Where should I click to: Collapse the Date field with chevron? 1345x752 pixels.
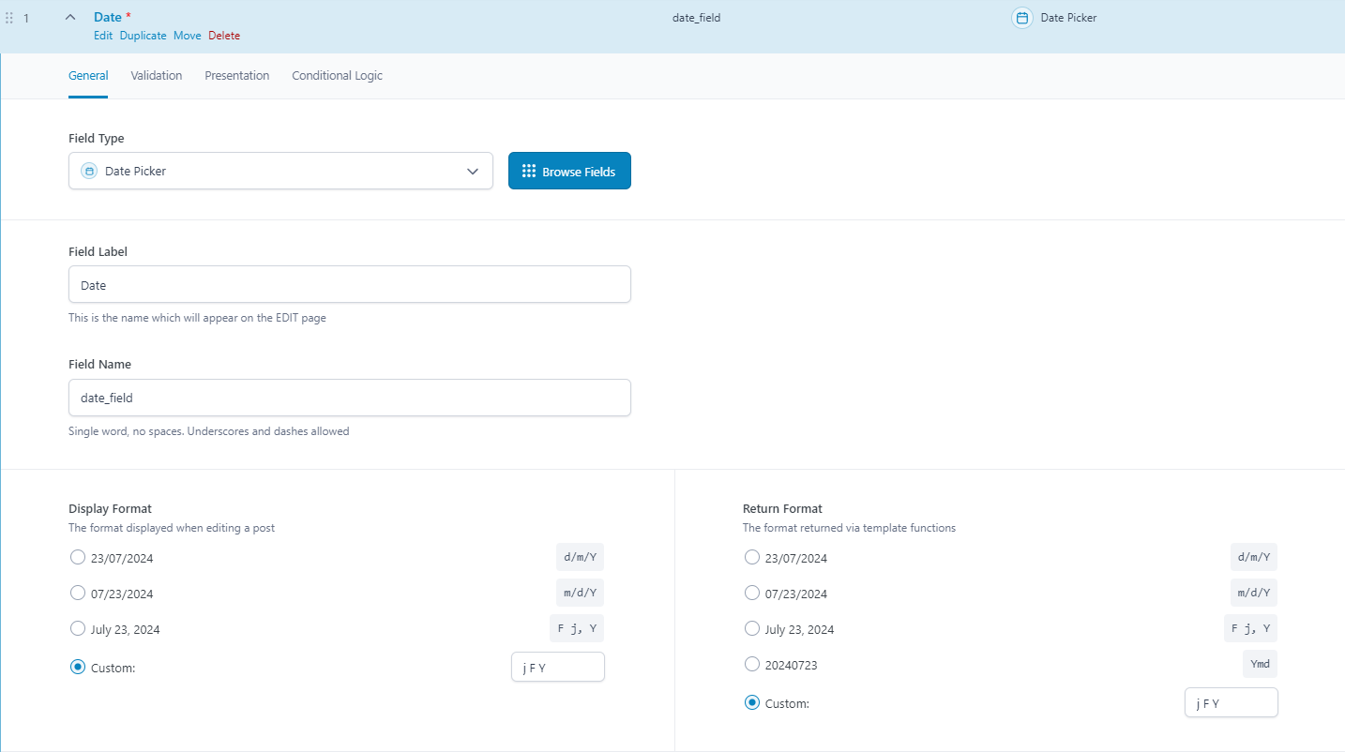click(70, 18)
